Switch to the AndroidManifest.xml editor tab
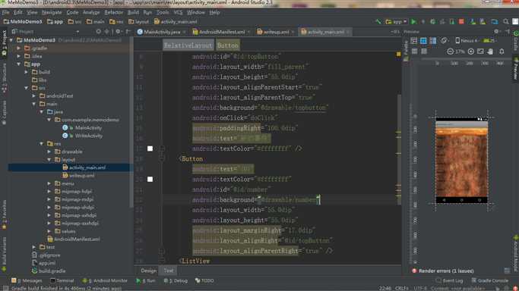This screenshot has height=291, width=519. point(222,32)
